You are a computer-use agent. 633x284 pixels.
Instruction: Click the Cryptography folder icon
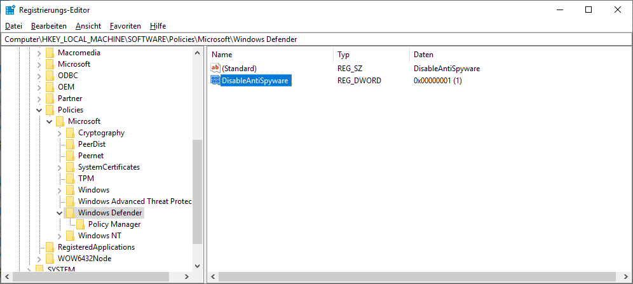click(71, 133)
